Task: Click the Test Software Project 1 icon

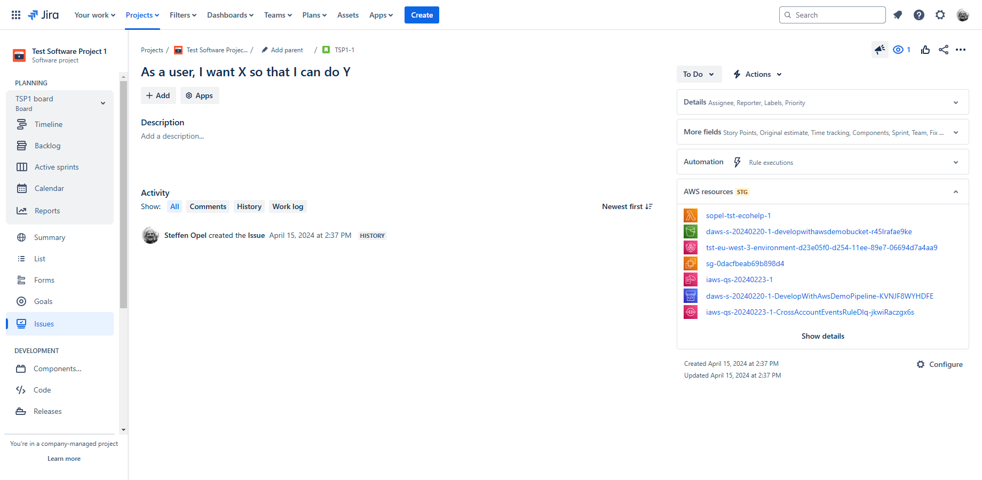Action: tap(19, 55)
